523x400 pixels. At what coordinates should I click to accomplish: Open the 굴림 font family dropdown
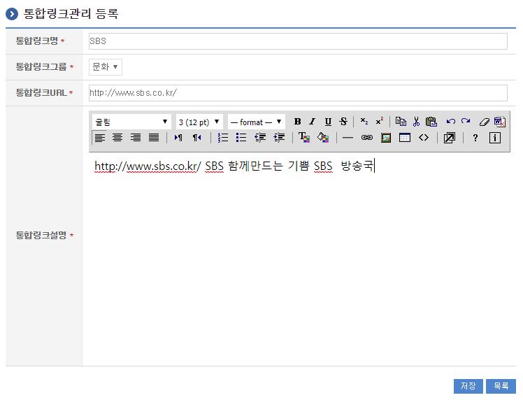point(131,122)
